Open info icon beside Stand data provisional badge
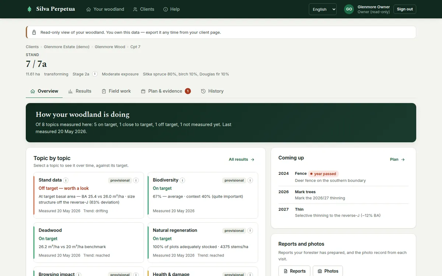This screenshot has width=442, height=276. 136,180
